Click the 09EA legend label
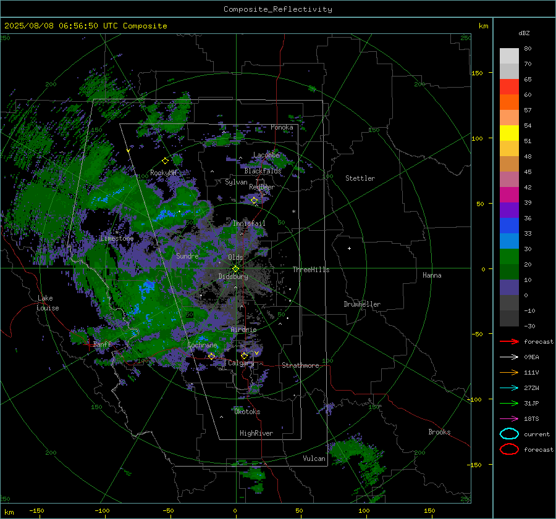The height and width of the screenshot is (519, 556). coord(531,357)
